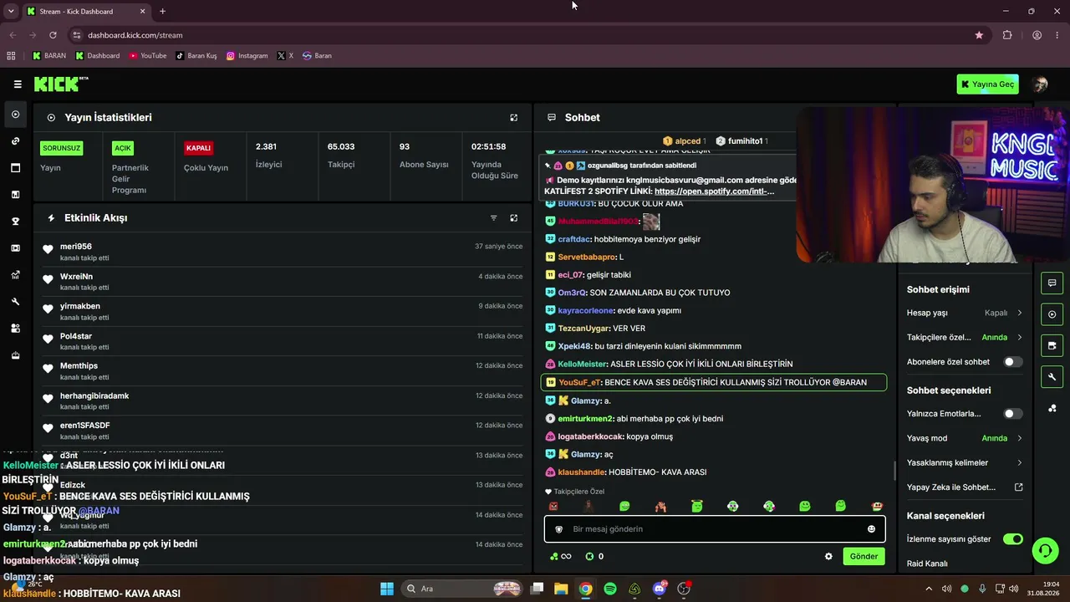Open the Baran Kuş TikTok bookmark
The width and height of the screenshot is (1070, 602).
coord(196,56)
